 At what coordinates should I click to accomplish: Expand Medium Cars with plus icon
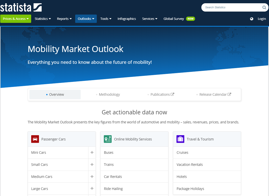(92, 176)
